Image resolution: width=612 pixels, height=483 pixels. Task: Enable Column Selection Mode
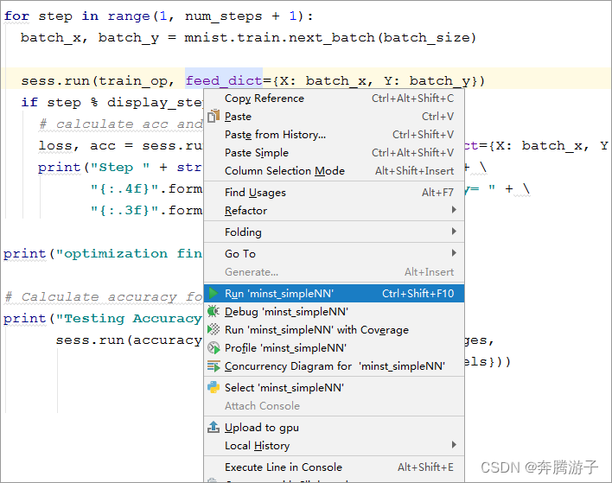[335, 171]
